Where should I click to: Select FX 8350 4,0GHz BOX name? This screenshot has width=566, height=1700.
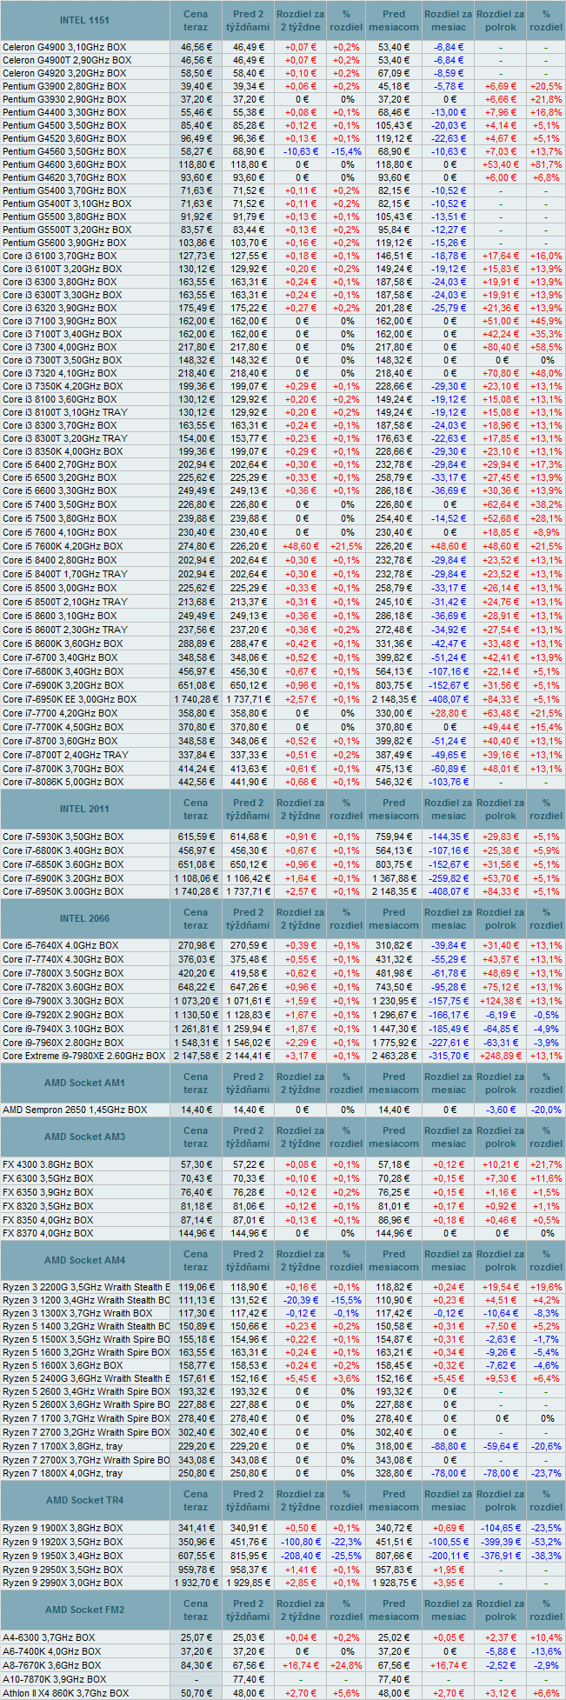click(x=48, y=1220)
